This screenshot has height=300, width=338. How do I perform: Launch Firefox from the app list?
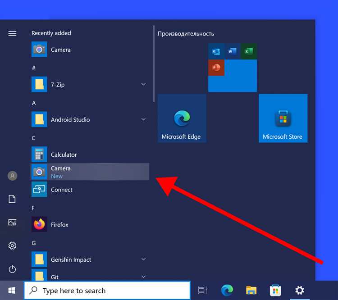(x=90, y=224)
